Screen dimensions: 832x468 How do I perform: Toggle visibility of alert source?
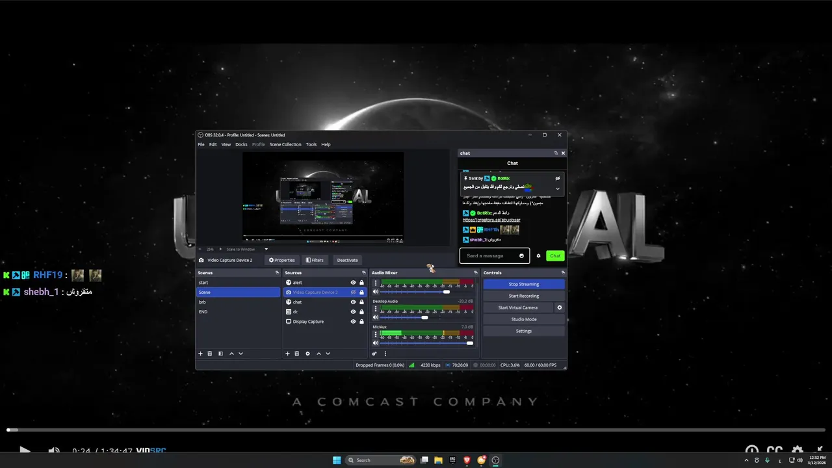click(x=353, y=283)
